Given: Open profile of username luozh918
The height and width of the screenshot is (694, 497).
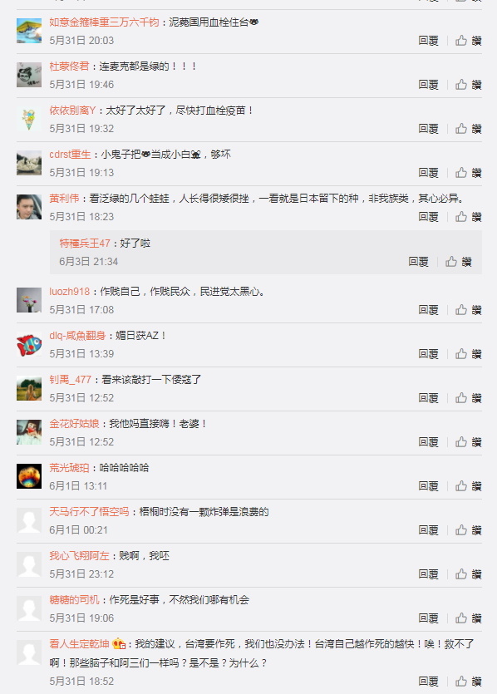Looking at the screenshot, I should pos(70,291).
